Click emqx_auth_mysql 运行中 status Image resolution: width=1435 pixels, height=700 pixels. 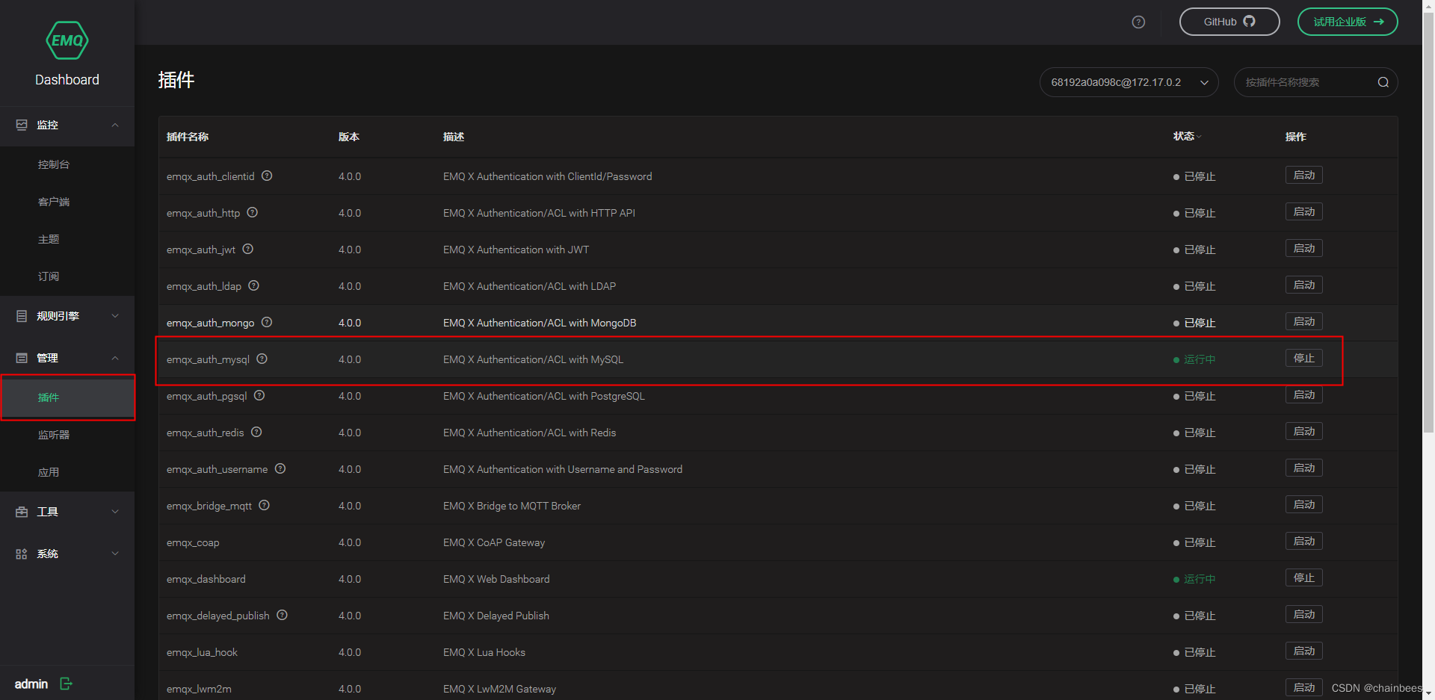click(1194, 359)
